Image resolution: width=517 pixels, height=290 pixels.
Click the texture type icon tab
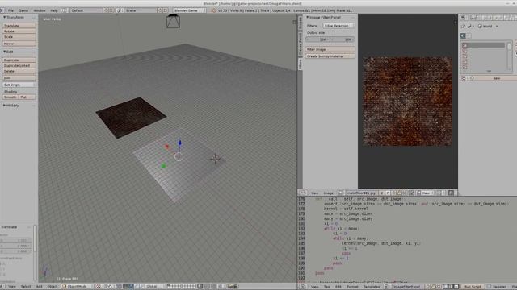coord(463,35)
